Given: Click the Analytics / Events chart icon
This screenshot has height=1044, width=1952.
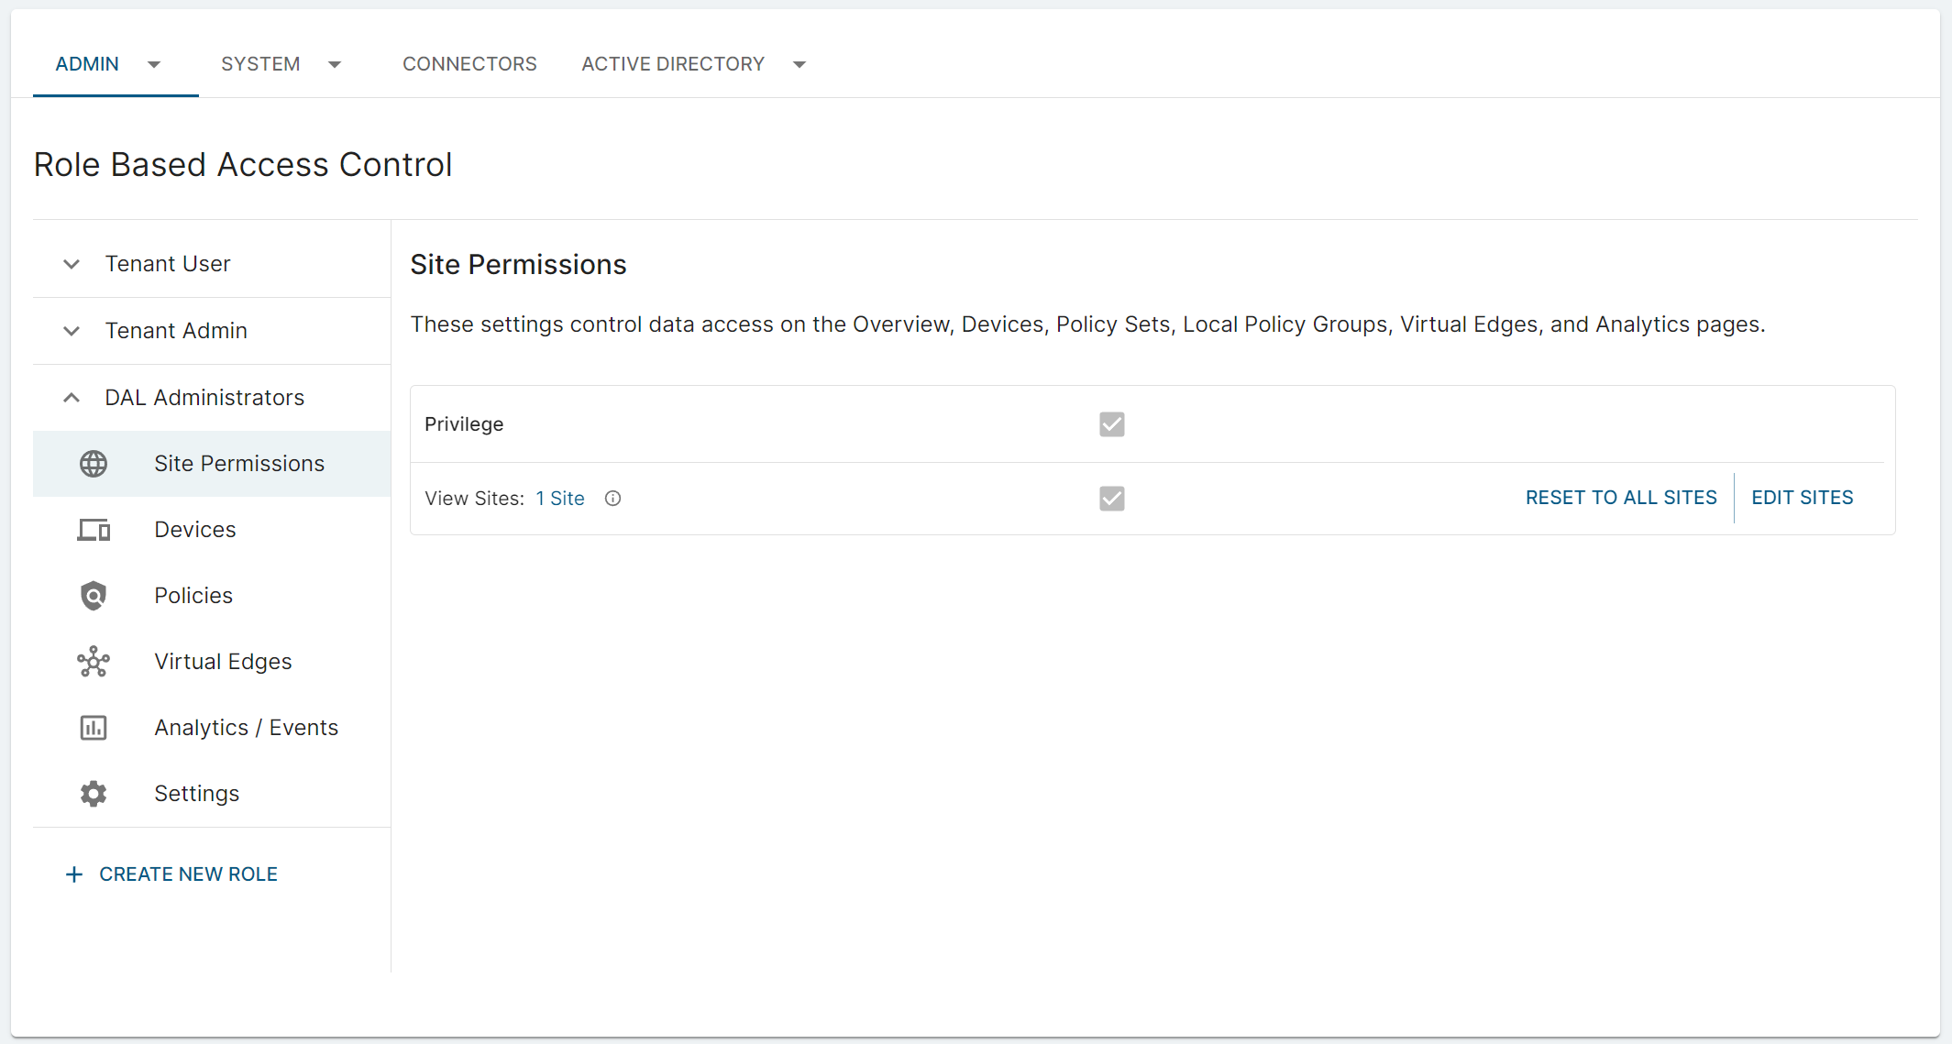Looking at the screenshot, I should pos(94,728).
